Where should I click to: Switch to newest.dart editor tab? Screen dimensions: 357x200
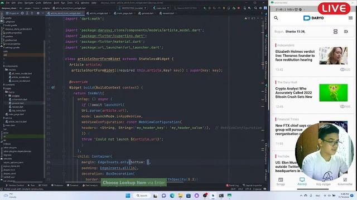167,13
